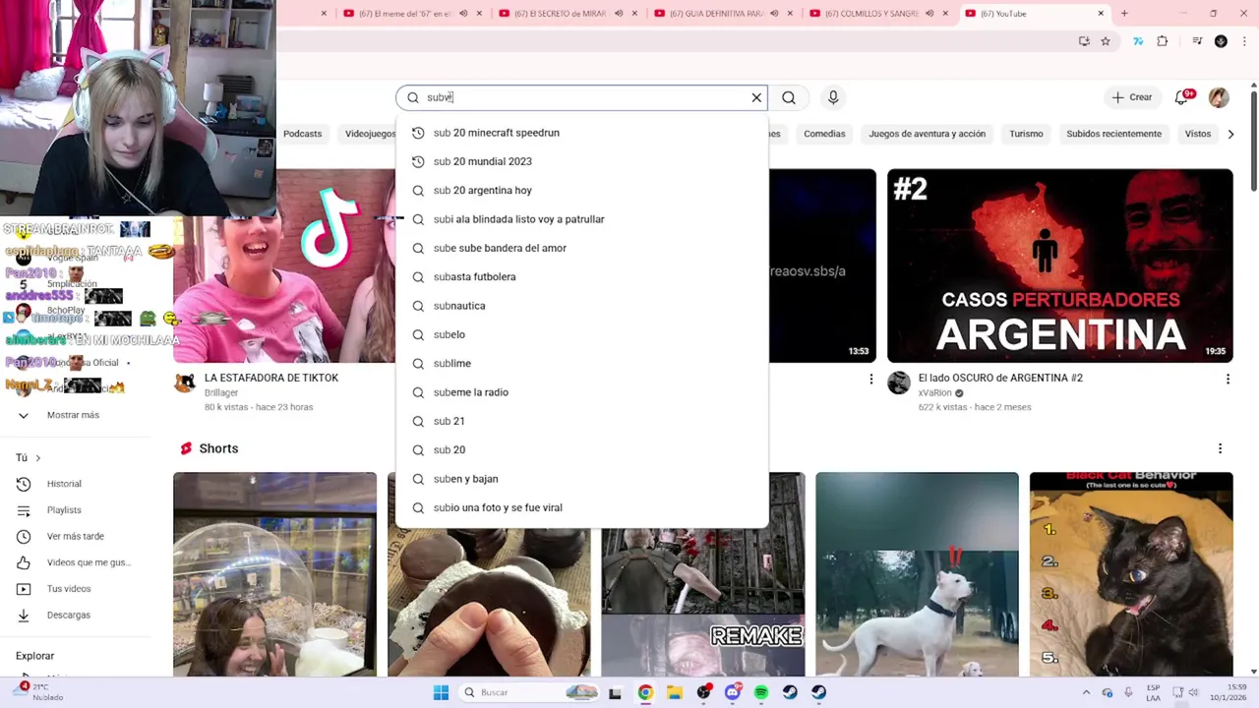The width and height of the screenshot is (1259, 708).
Task: Choose the 'subnautica' suggestion
Action: (x=581, y=306)
